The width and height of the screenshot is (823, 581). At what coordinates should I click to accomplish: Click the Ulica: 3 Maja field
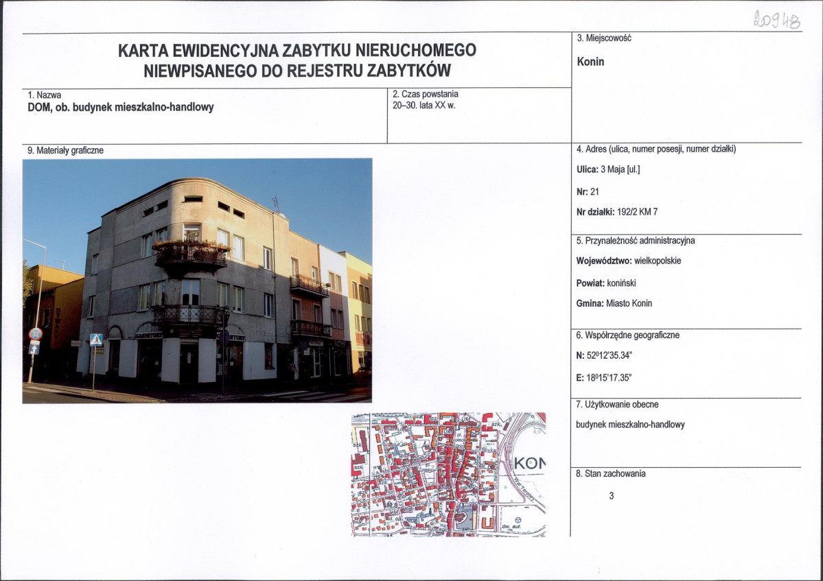608,169
